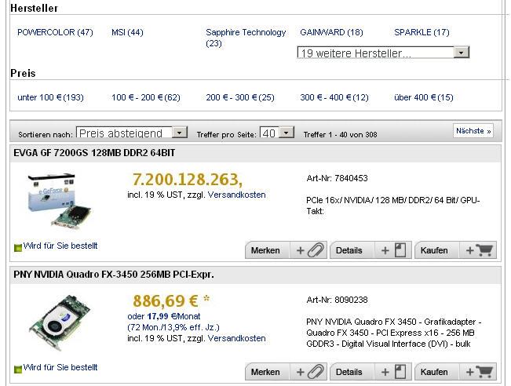Select price range 200 € - 300 € (25)
The height and width of the screenshot is (386, 511).
(240, 97)
